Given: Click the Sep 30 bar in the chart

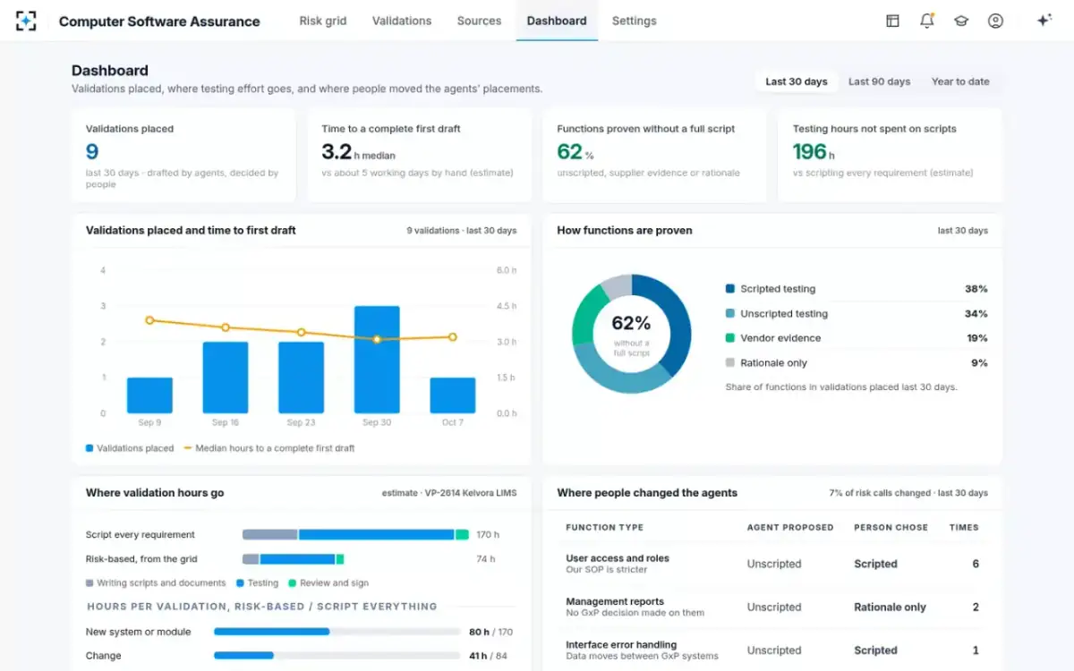Looking at the screenshot, I should pyautogui.click(x=377, y=360).
